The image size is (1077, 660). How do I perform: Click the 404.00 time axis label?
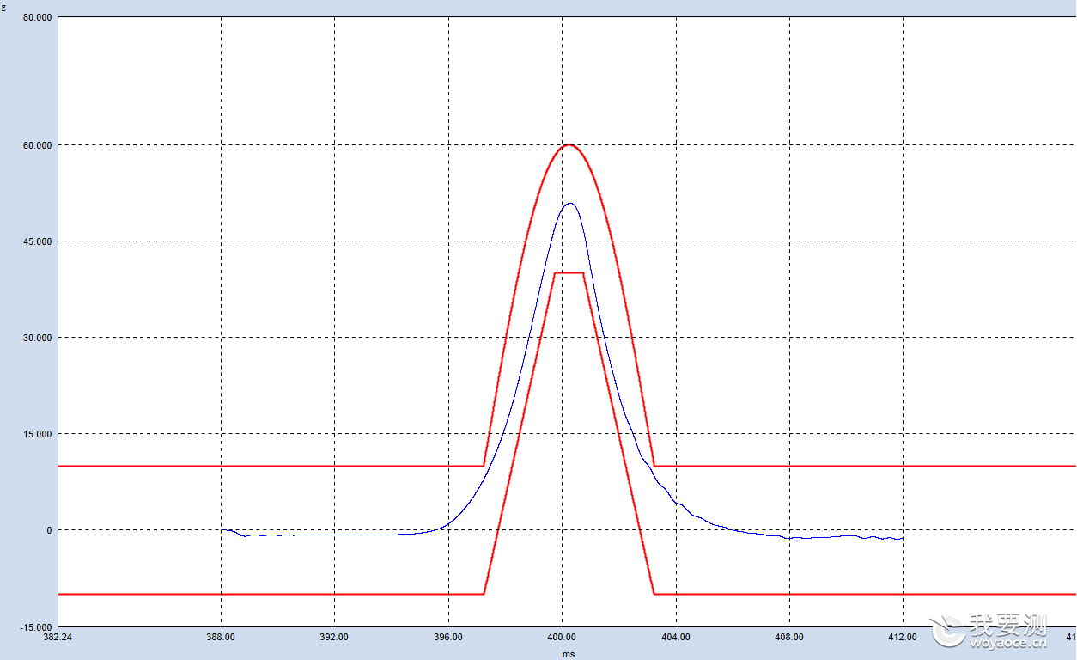676,637
